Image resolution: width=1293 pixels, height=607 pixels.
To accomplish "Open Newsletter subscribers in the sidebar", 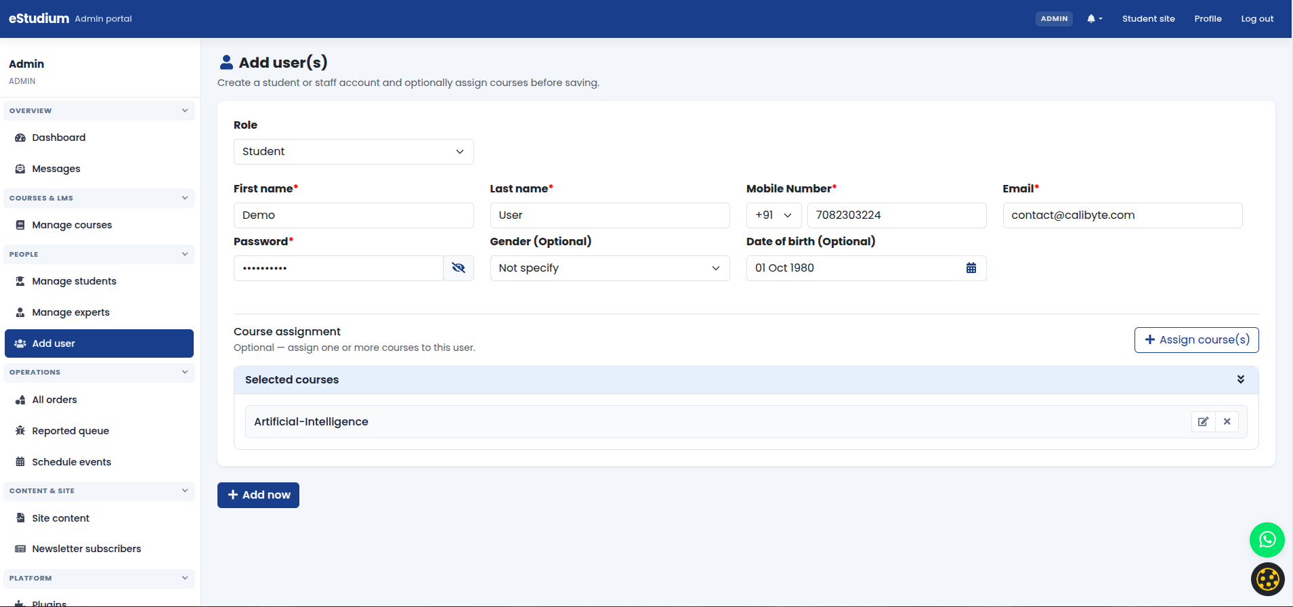I will coord(99,549).
